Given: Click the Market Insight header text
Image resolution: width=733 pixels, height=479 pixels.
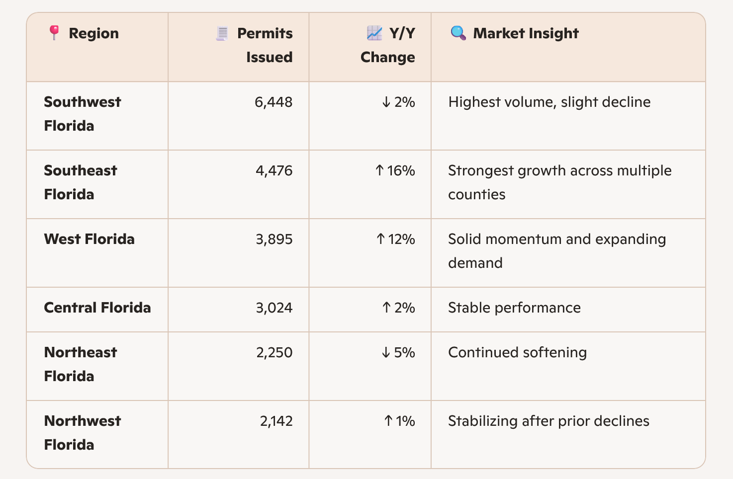Looking at the screenshot, I should (526, 33).
